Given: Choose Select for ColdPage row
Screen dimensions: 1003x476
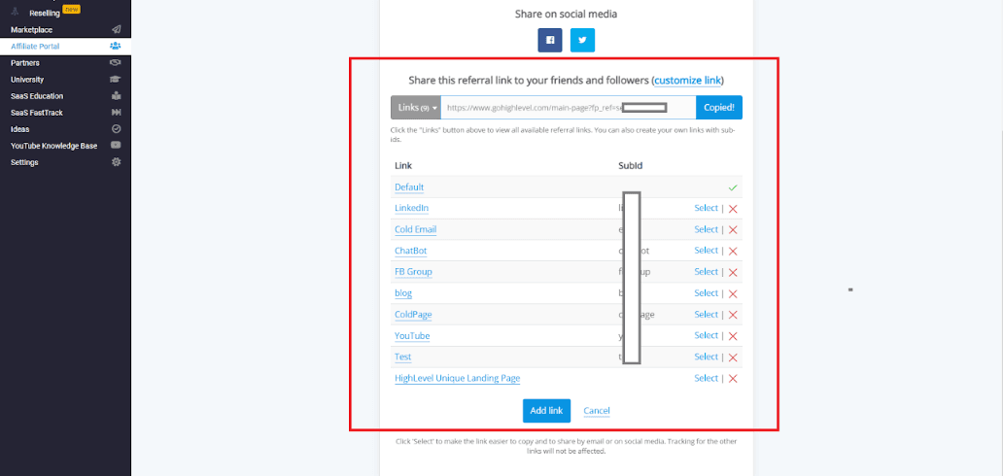Looking at the screenshot, I should (x=707, y=314).
